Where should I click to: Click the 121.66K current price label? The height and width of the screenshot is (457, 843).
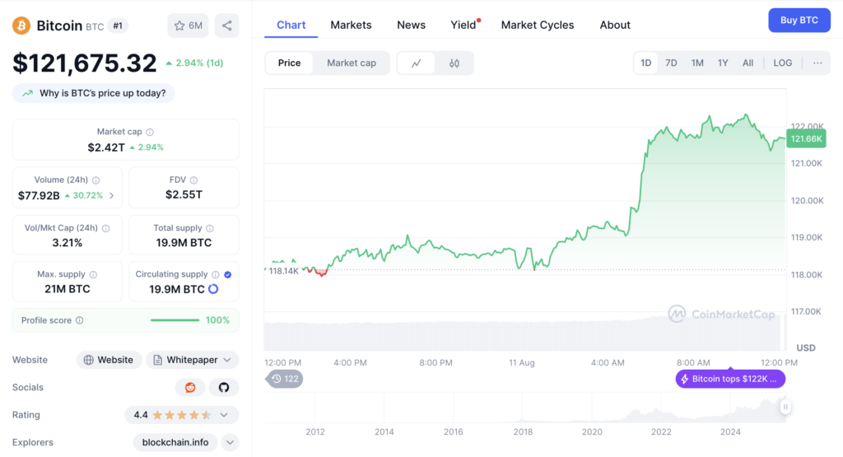(807, 138)
